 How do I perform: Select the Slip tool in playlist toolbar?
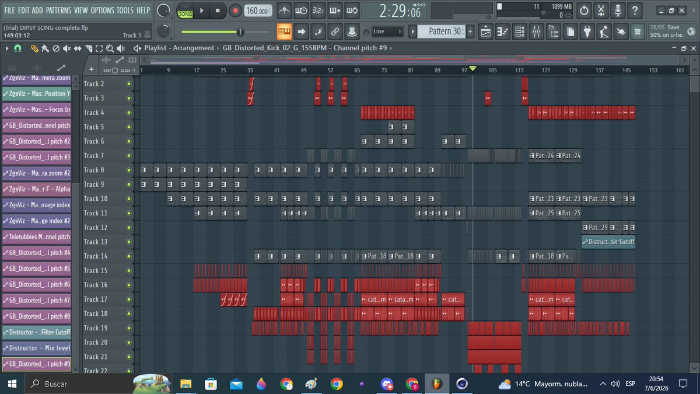pyautogui.click(x=78, y=48)
